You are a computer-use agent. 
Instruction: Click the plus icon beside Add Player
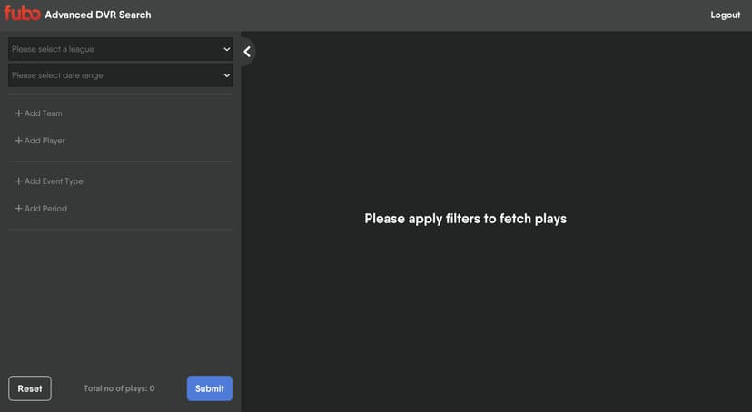pyautogui.click(x=18, y=141)
